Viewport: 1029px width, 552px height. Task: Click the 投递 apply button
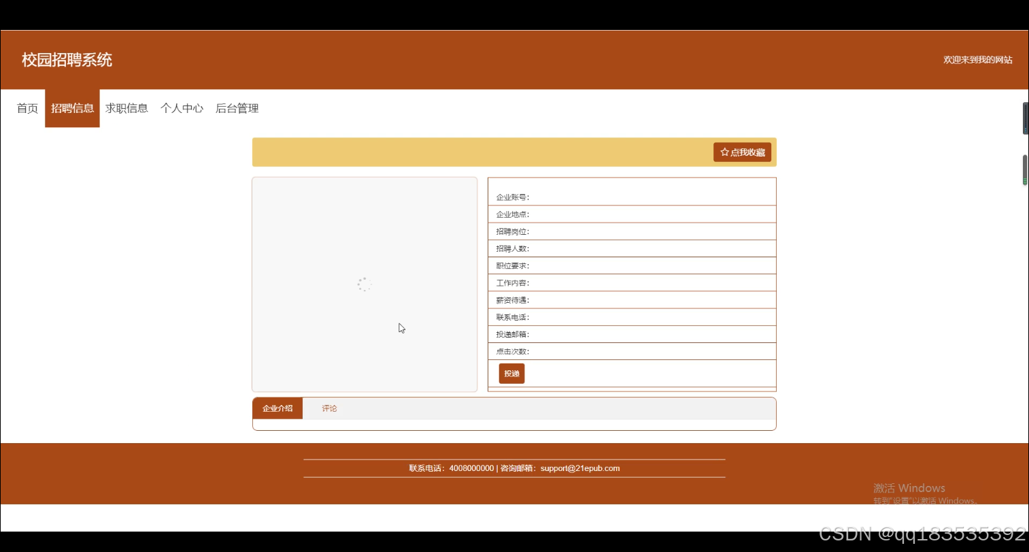[511, 373]
